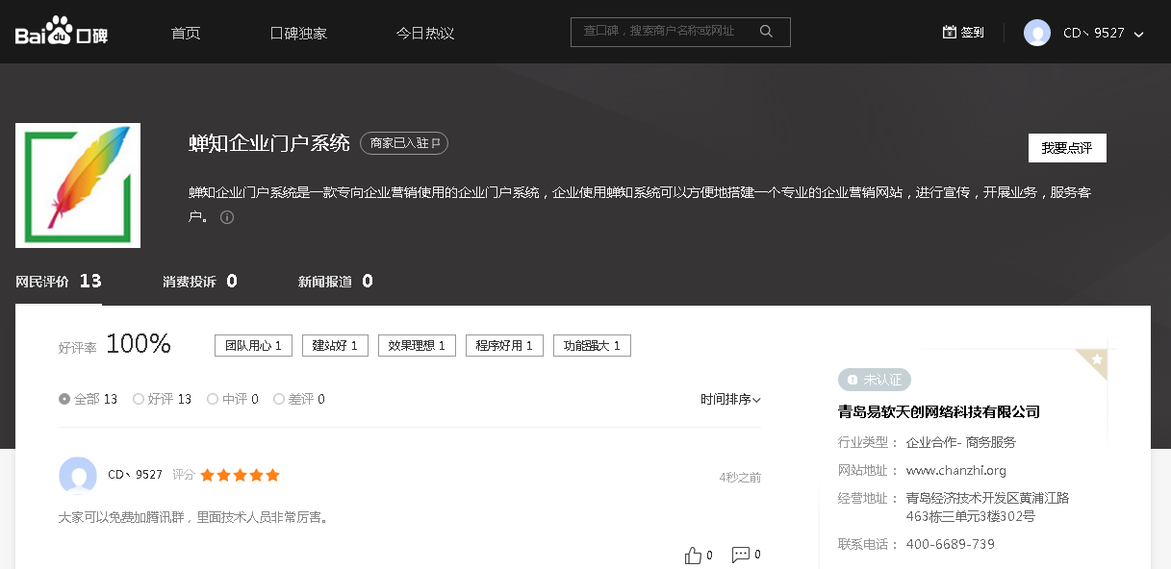Viewport: 1171px width, 569px height.
Task: Click the reviewer name CD丶9527 in review
Action: point(135,475)
